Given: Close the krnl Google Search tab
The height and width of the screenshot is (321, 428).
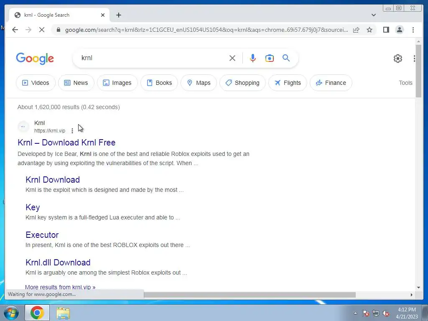Looking at the screenshot, I should (103, 15).
